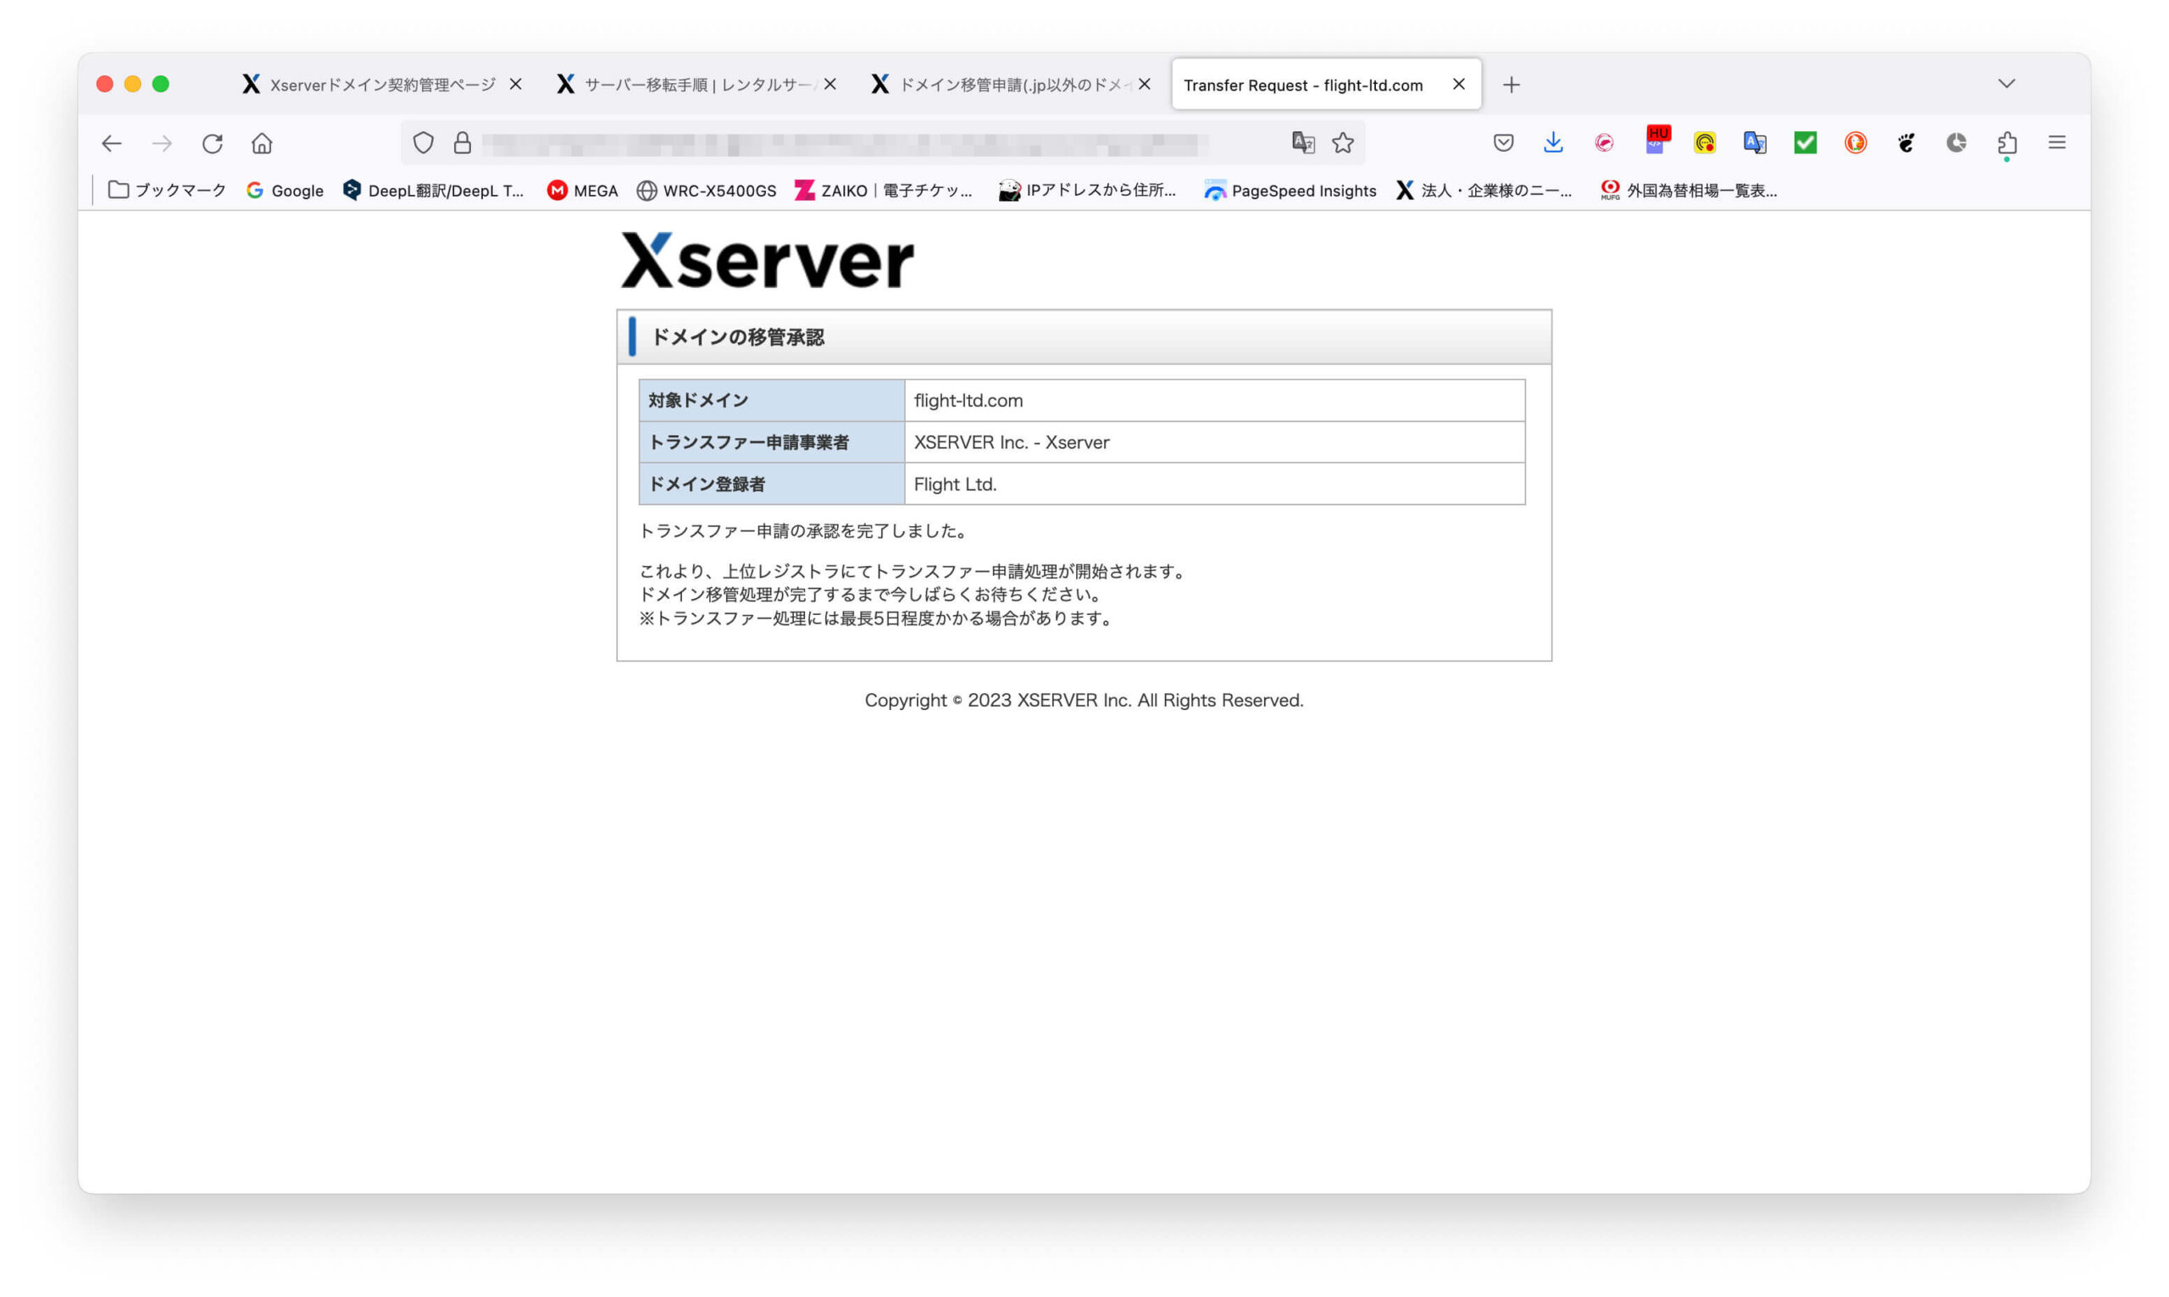The width and height of the screenshot is (2169, 1297).
Task: Click the green checkmark extension
Action: pos(1806,142)
